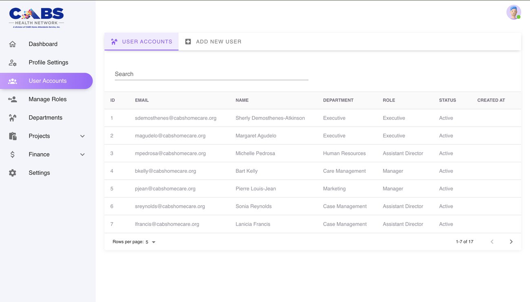
Task: Click email magudelo@cabshomecare.org
Action: click(170, 136)
